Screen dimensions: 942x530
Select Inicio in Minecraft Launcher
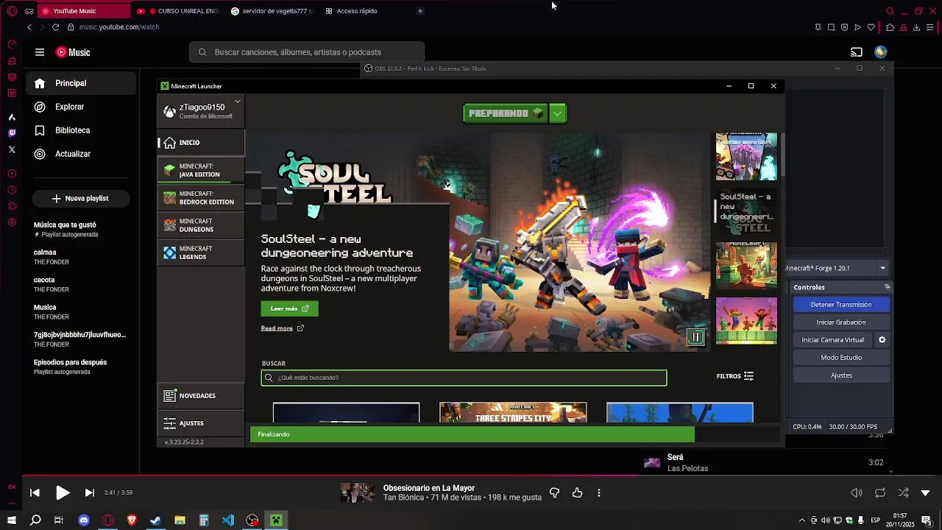pos(201,143)
